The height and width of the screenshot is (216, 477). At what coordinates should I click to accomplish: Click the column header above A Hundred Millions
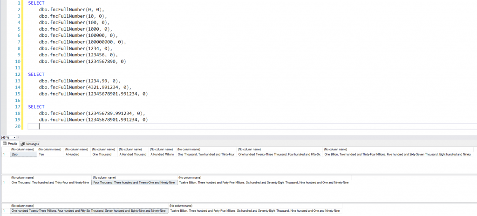coord(163,150)
